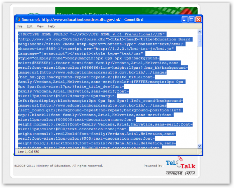234x188 pixels.
Task: Click the Ministry of Education copyright text
Action: pyautogui.click(x=58, y=166)
